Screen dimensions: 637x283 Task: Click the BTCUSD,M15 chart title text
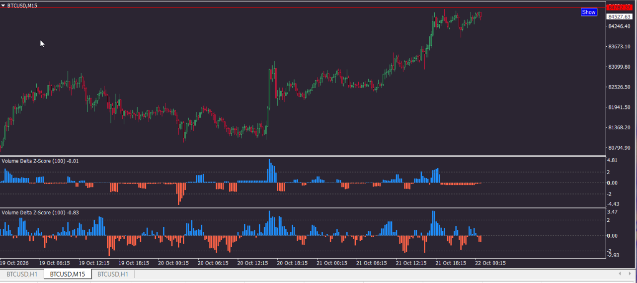click(22, 5)
